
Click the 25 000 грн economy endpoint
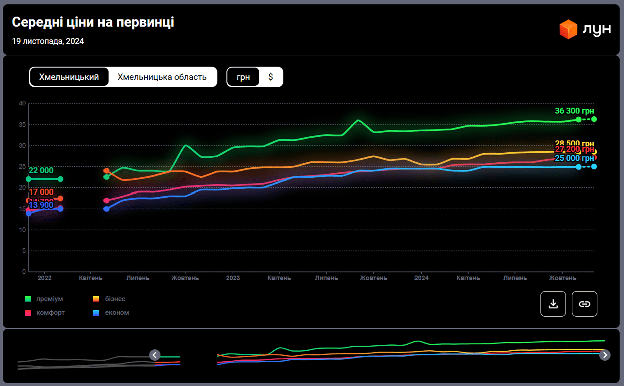[x=594, y=166]
